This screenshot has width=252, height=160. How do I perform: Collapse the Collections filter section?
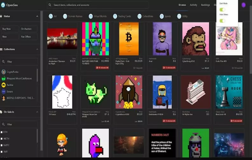37,49
